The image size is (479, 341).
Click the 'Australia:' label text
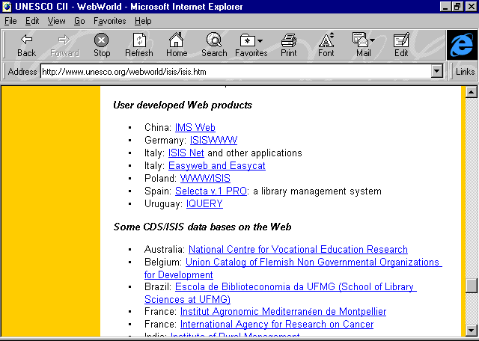tap(165, 249)
